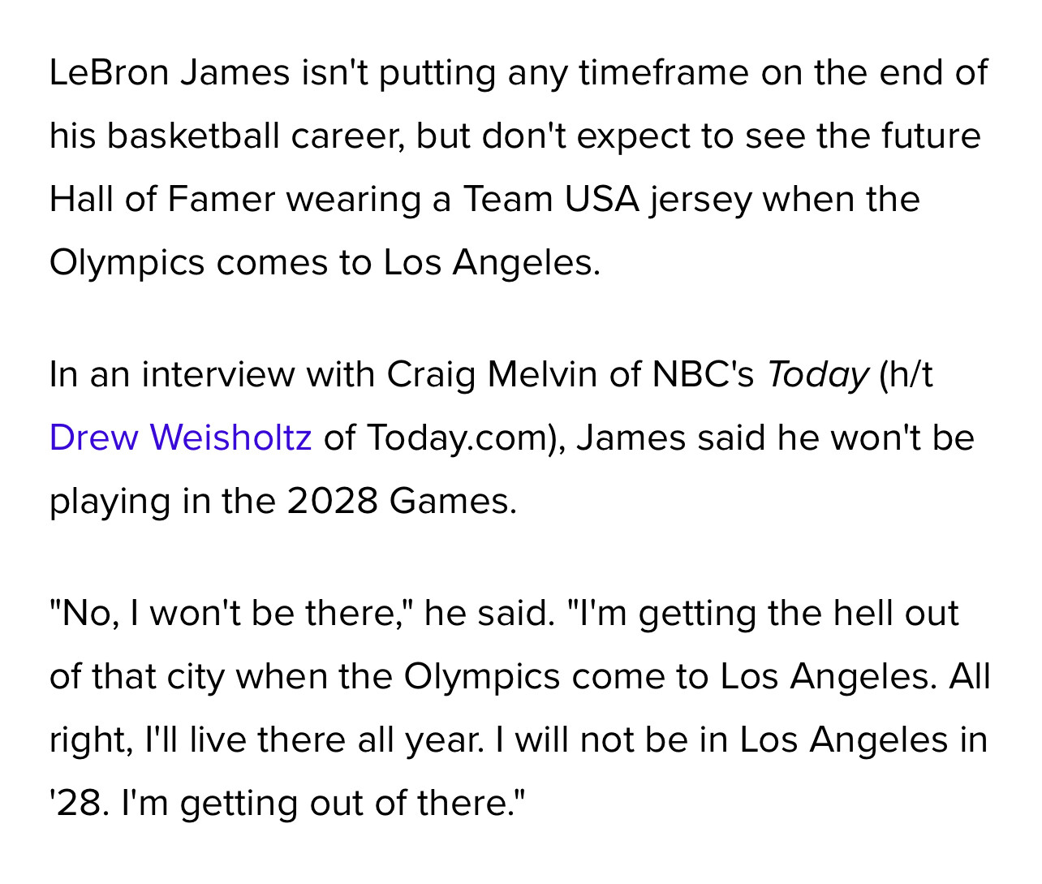Image resolution: width=1042 pixels, height=884 pixels.
Task: Click the words James said he won't be
Action: point(775,438)
